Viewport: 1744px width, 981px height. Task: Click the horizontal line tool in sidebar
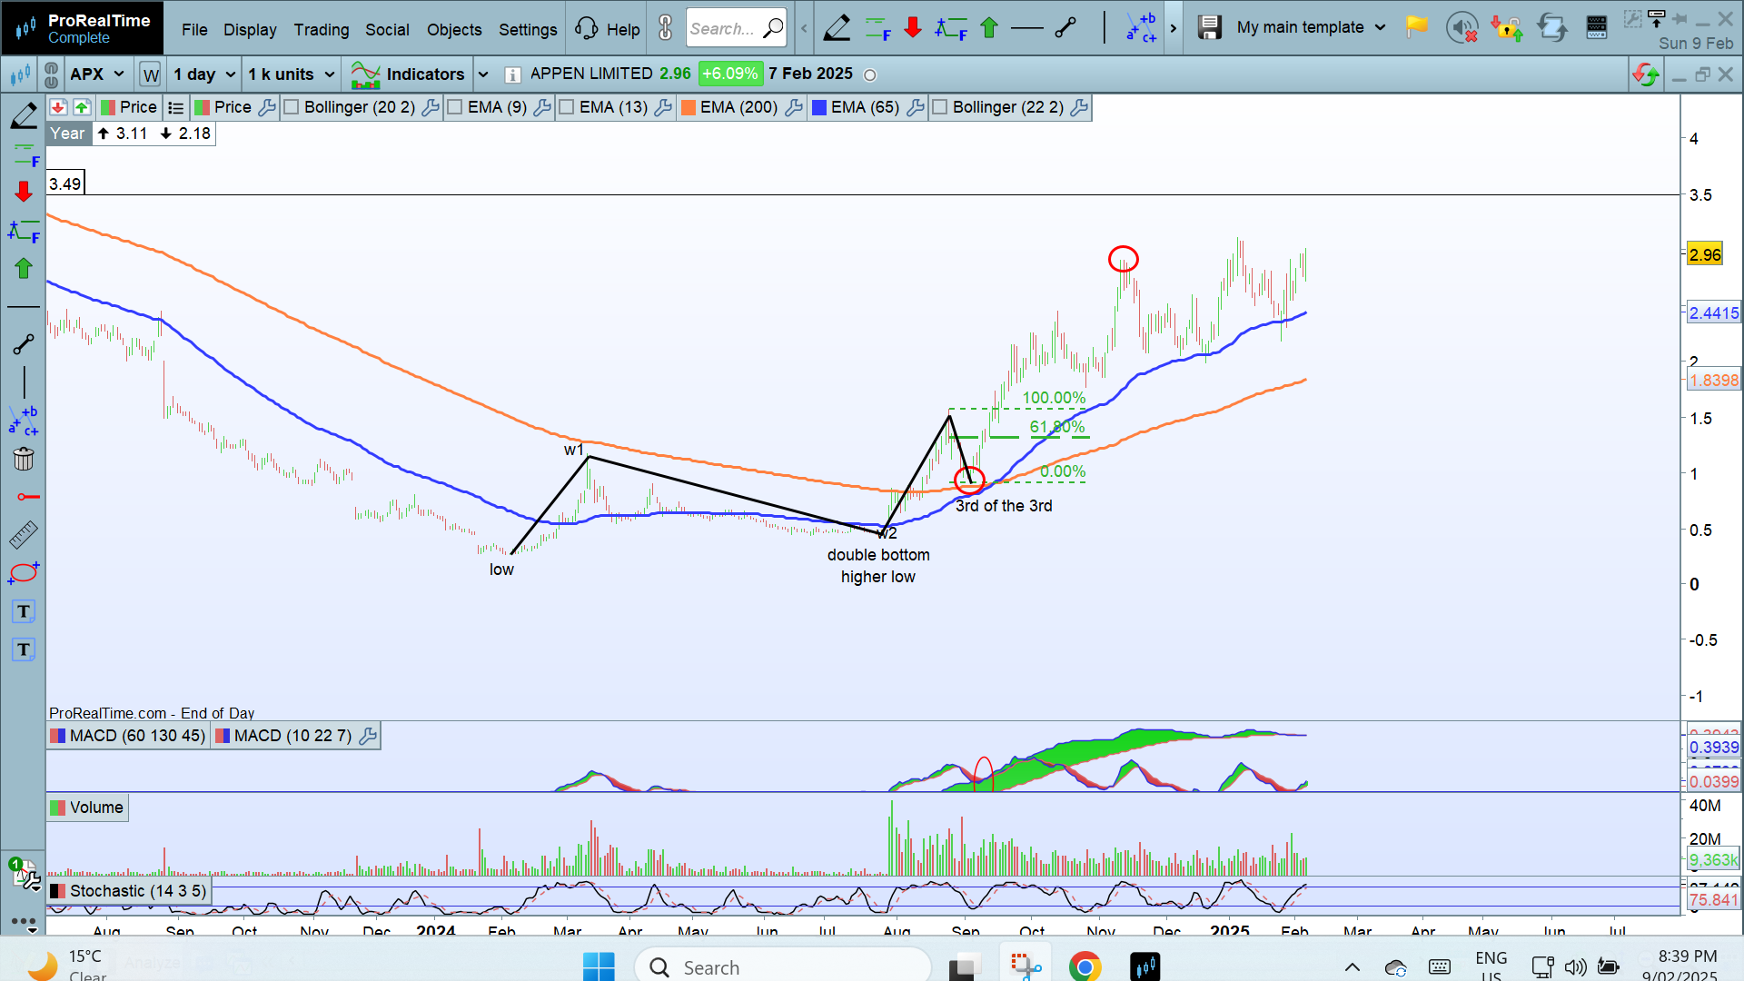pos(24,307)
